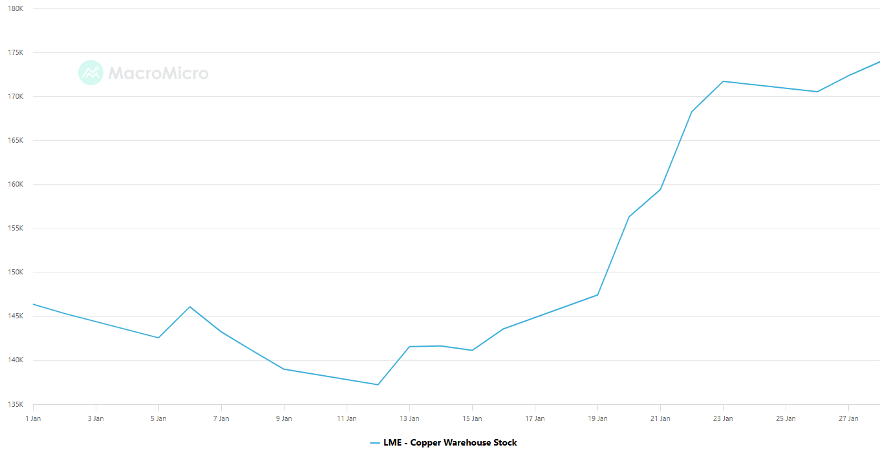Click the legend text LME - Copper Warehouse Stock

451,442
